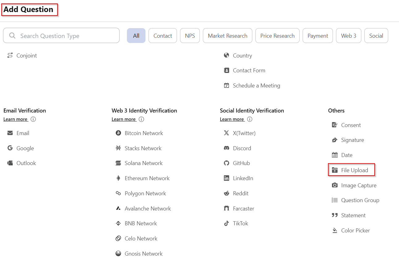
Task: Click info icon beside Social Identity Learn more
Action: click(x=250, y=119)
